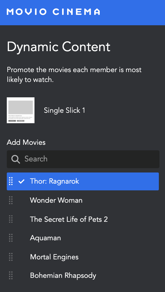This screenshot has height=292, width=165.
Task: Click the checkmark on Thor: Ragnarok
Action: (x=22, y=181)
